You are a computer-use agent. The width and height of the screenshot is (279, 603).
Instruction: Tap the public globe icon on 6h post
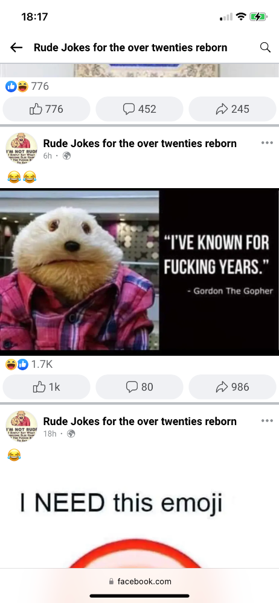[66, 156]
